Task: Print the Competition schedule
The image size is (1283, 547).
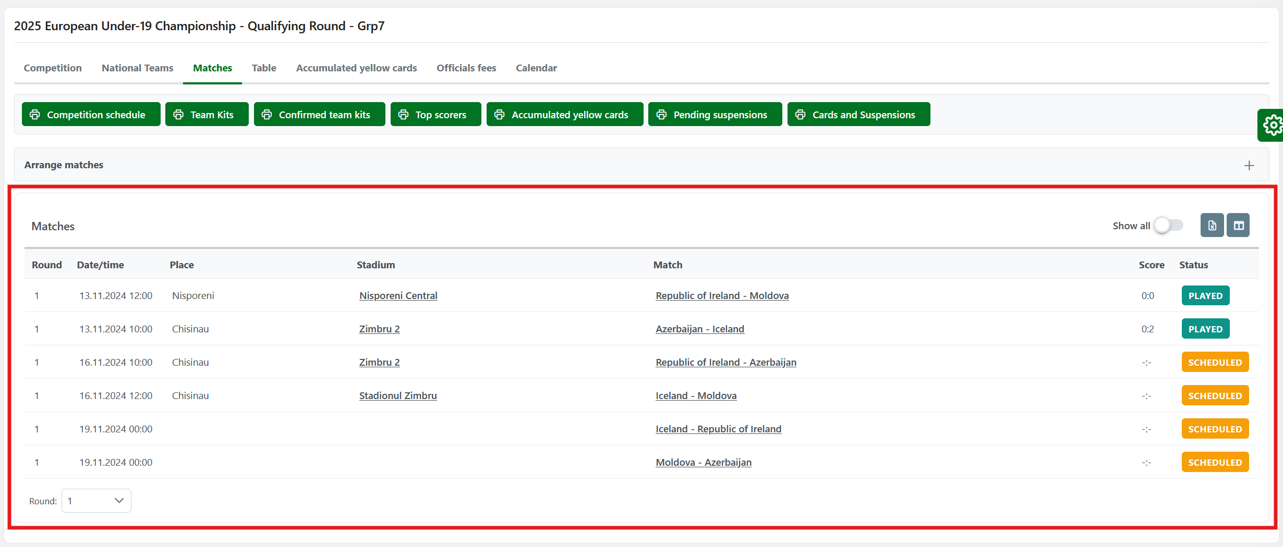Action: pos(91,115)
